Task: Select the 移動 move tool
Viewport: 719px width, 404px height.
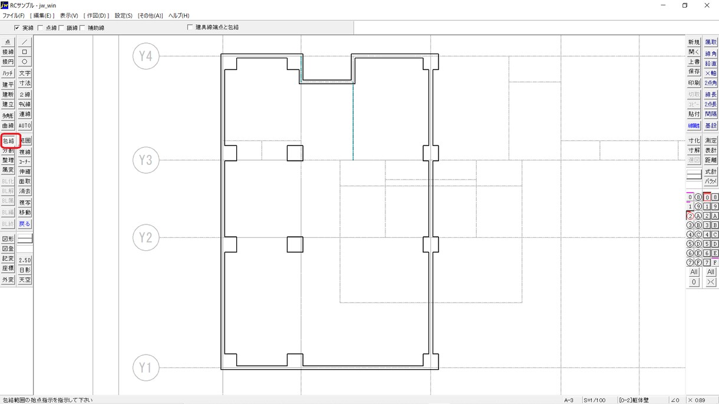Action: [x=25, y=213]
